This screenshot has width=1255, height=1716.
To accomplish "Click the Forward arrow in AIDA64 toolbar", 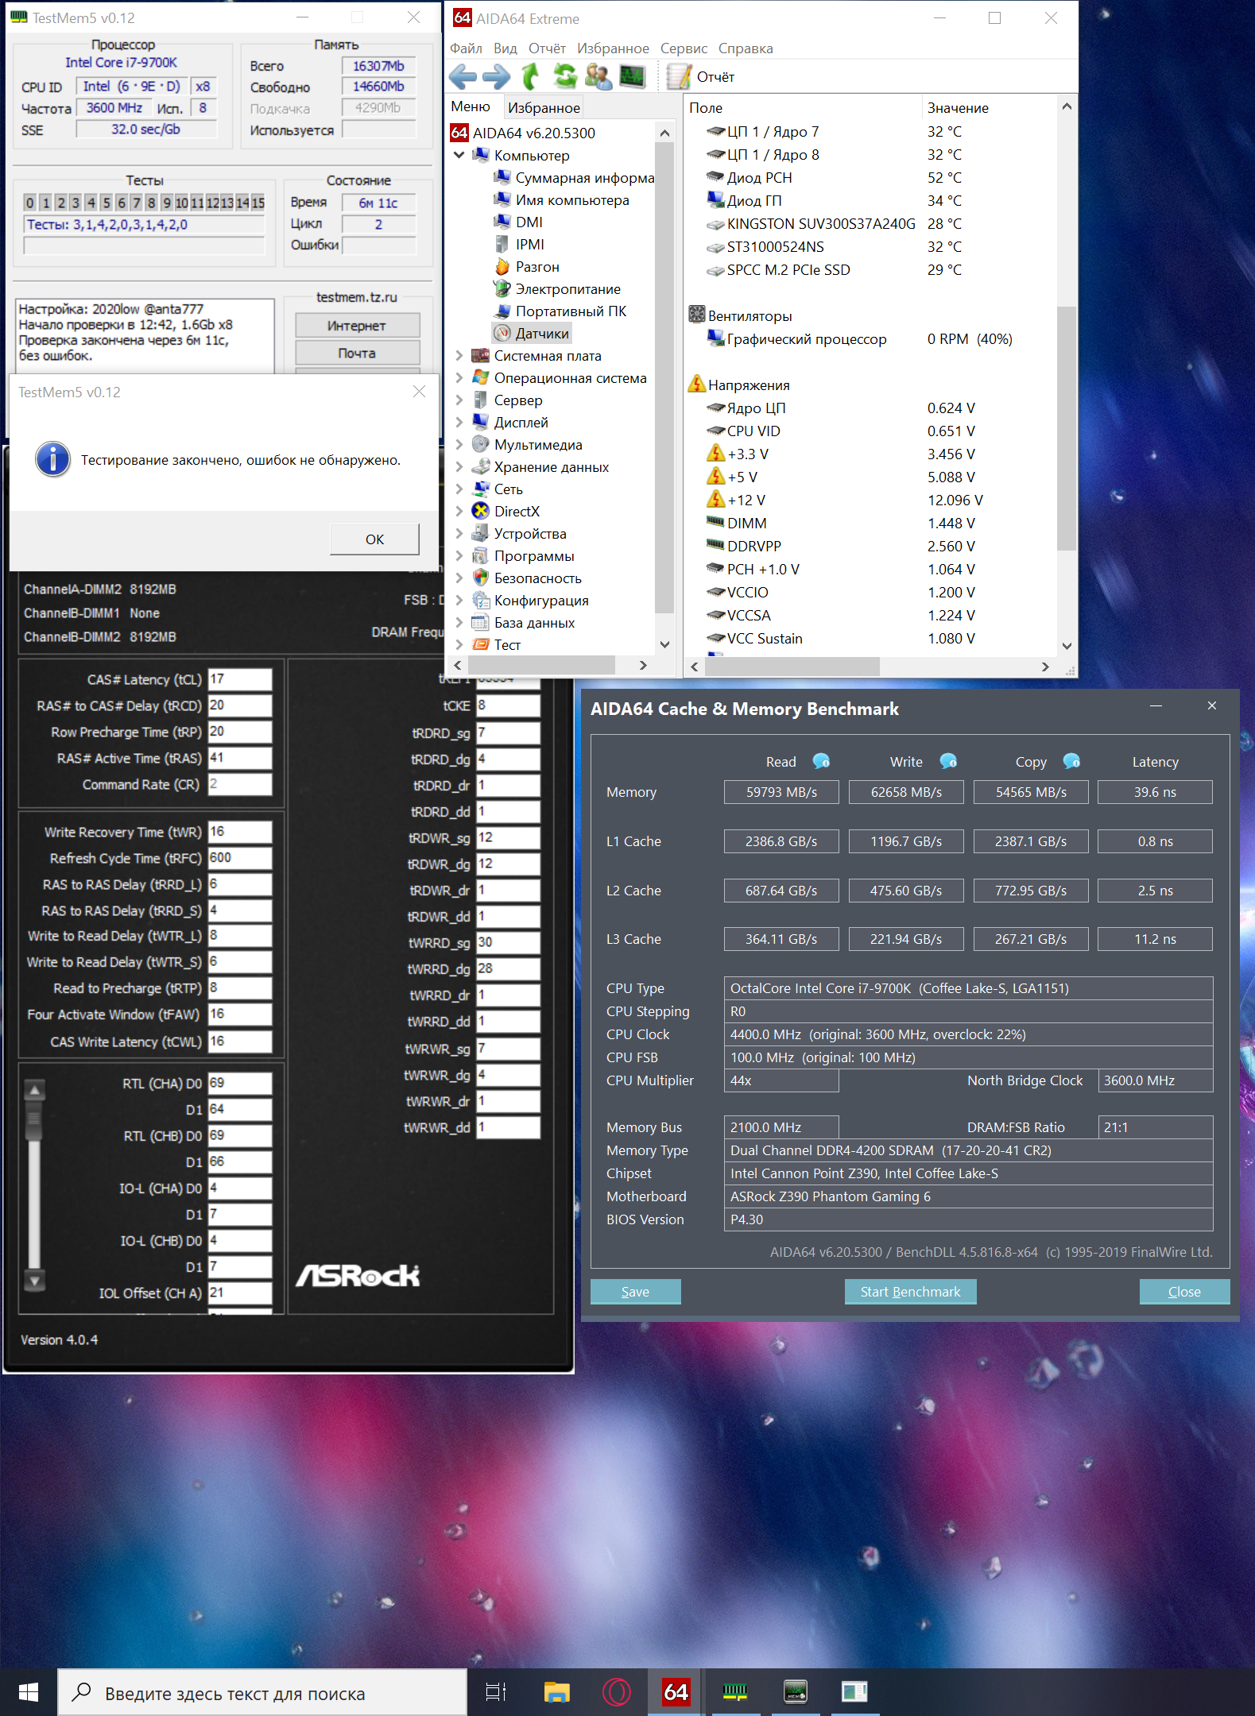I will click(x=497, y=77).
